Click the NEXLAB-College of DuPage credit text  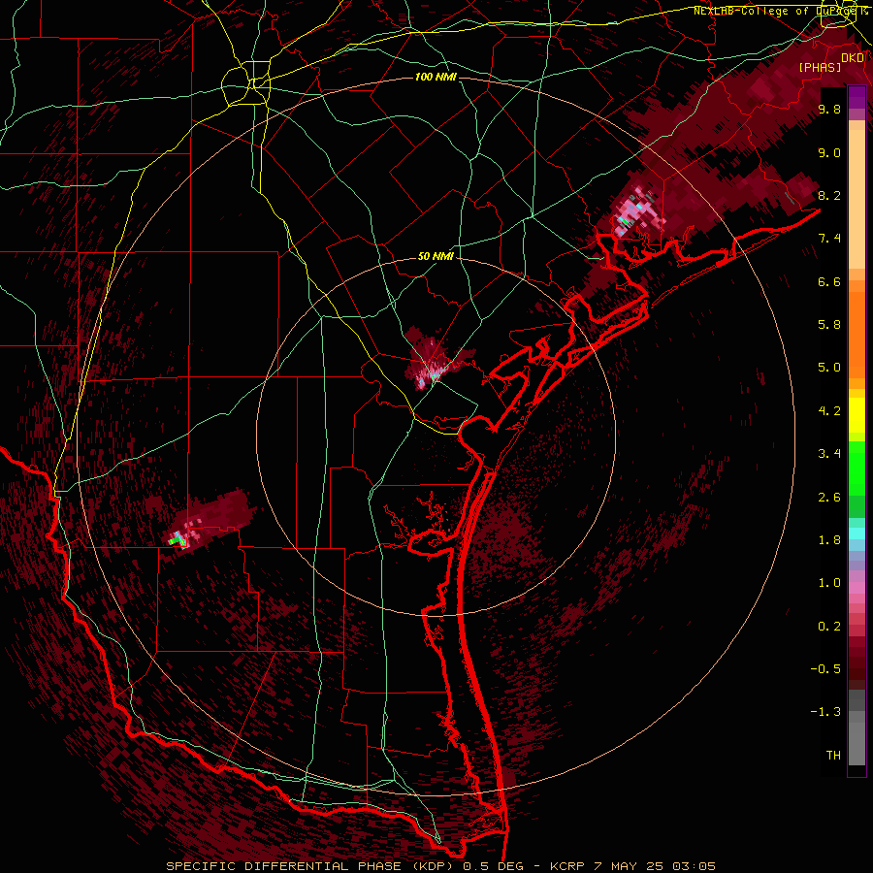pyautogui.click(x=778, y=11)
